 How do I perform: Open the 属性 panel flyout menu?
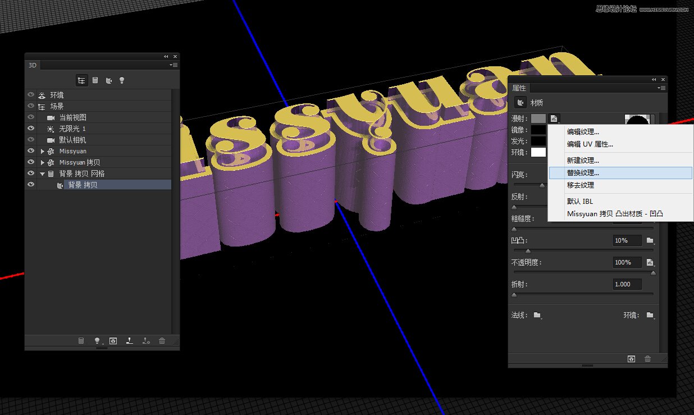662,88
